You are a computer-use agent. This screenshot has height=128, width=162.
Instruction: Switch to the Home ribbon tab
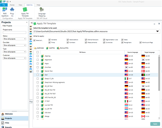click(x=12, y=5)
